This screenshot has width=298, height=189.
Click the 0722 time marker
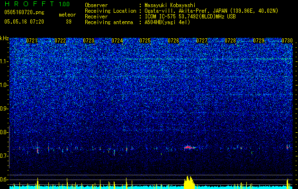60,41
